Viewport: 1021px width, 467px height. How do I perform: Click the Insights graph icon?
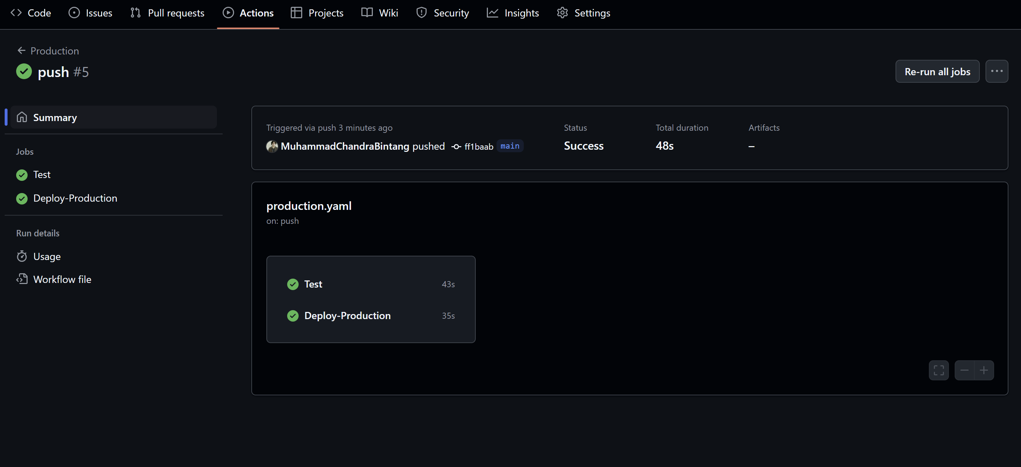coord(493,13)
